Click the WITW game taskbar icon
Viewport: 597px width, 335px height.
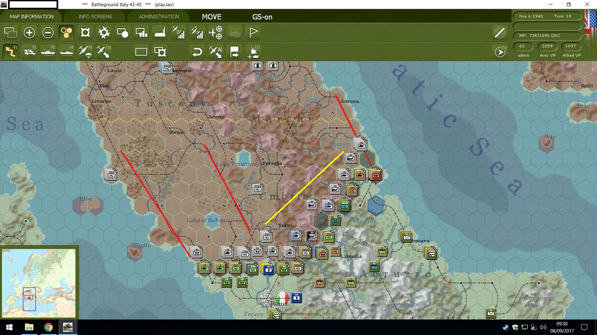[x=68, y=327]
